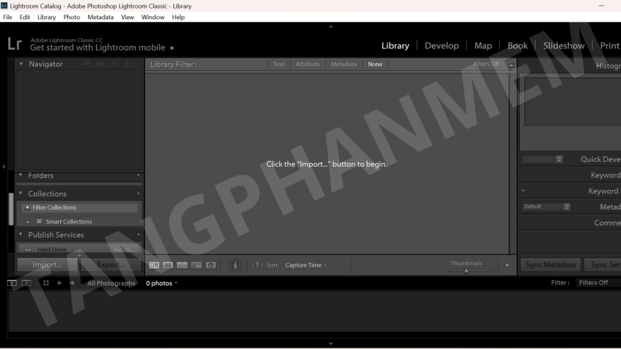Image resolution: width=621 pixels, height=349 pixels.
Task: Open the Sort by Capture Time dropdown
Action: 306,265
